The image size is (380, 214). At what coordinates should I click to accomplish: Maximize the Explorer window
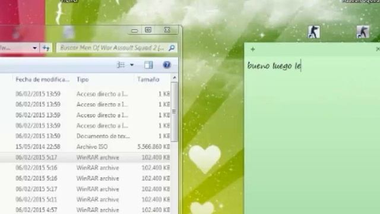coord(148,30)
